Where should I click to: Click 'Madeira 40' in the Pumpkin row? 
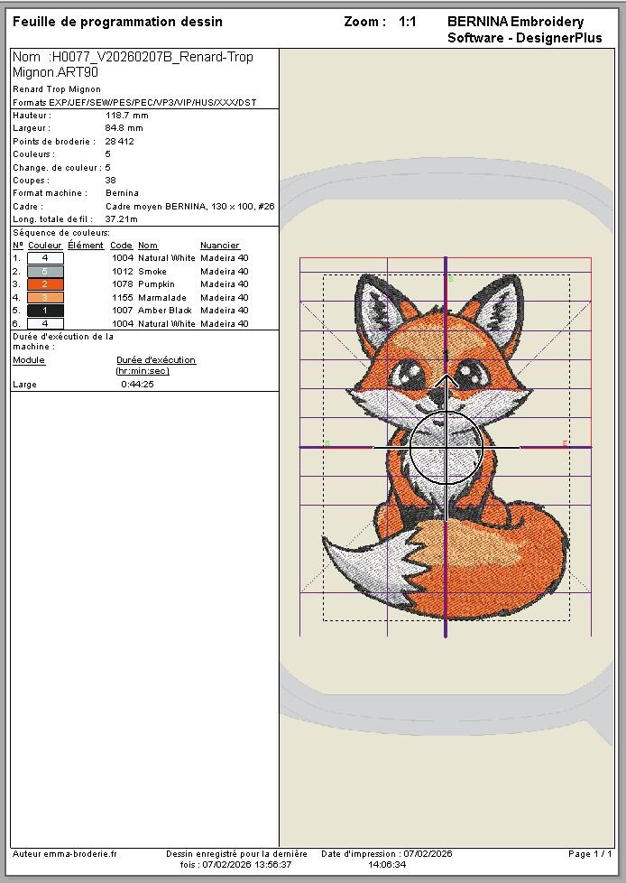pos(225,284)
